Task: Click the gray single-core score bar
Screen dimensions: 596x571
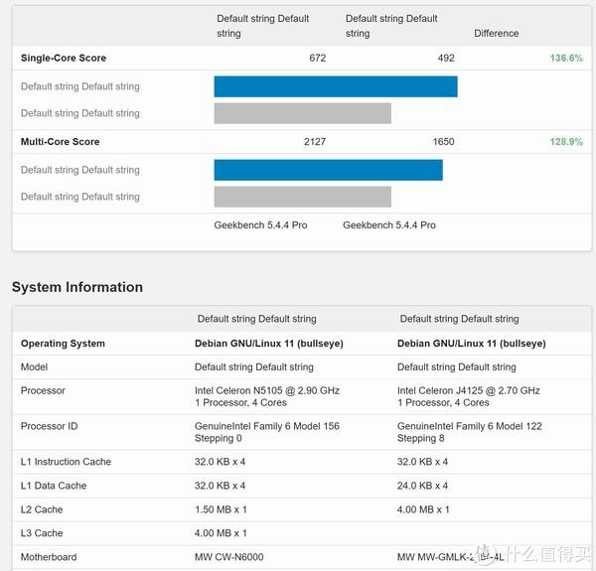Action: click(x=303, y=113)
